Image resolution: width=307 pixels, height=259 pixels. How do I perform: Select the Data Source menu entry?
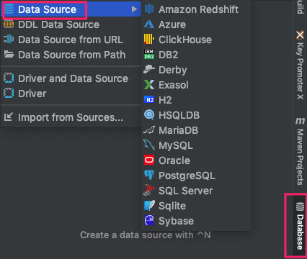71,9
